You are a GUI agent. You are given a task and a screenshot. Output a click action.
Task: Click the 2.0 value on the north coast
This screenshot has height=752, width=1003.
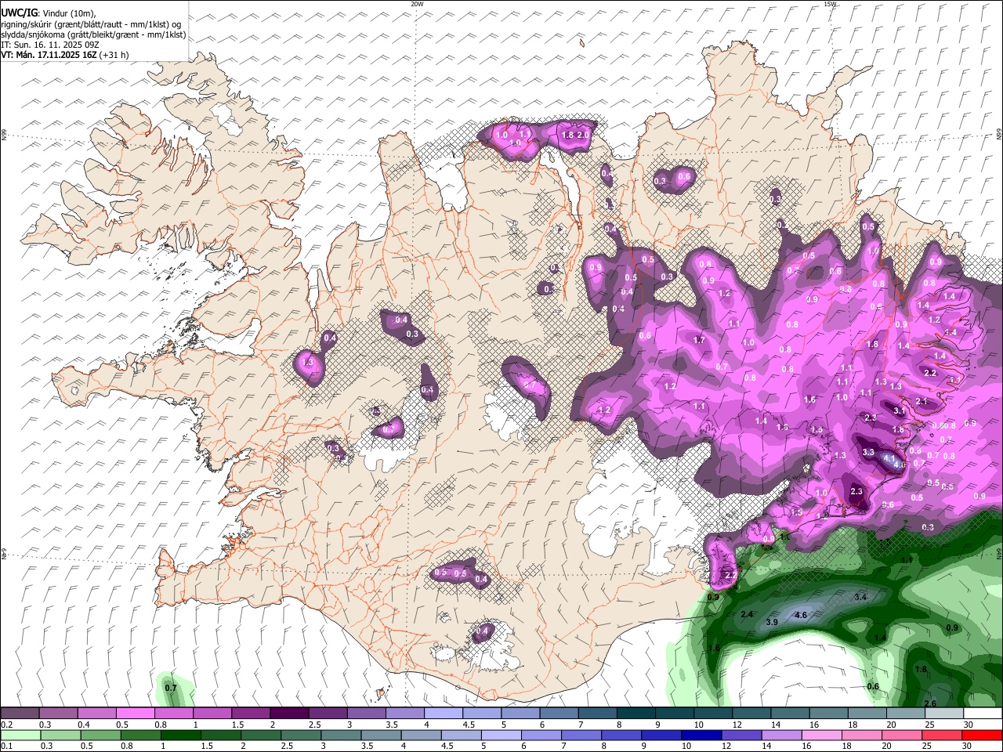(x=583, y=136)
